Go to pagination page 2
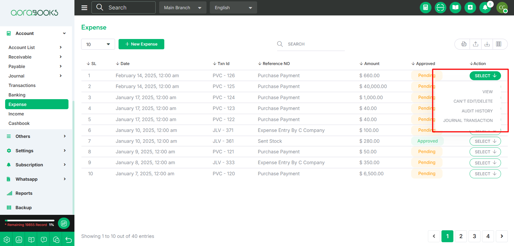The height and width of the screenshot is (246, 514). (x=461, y=236)
